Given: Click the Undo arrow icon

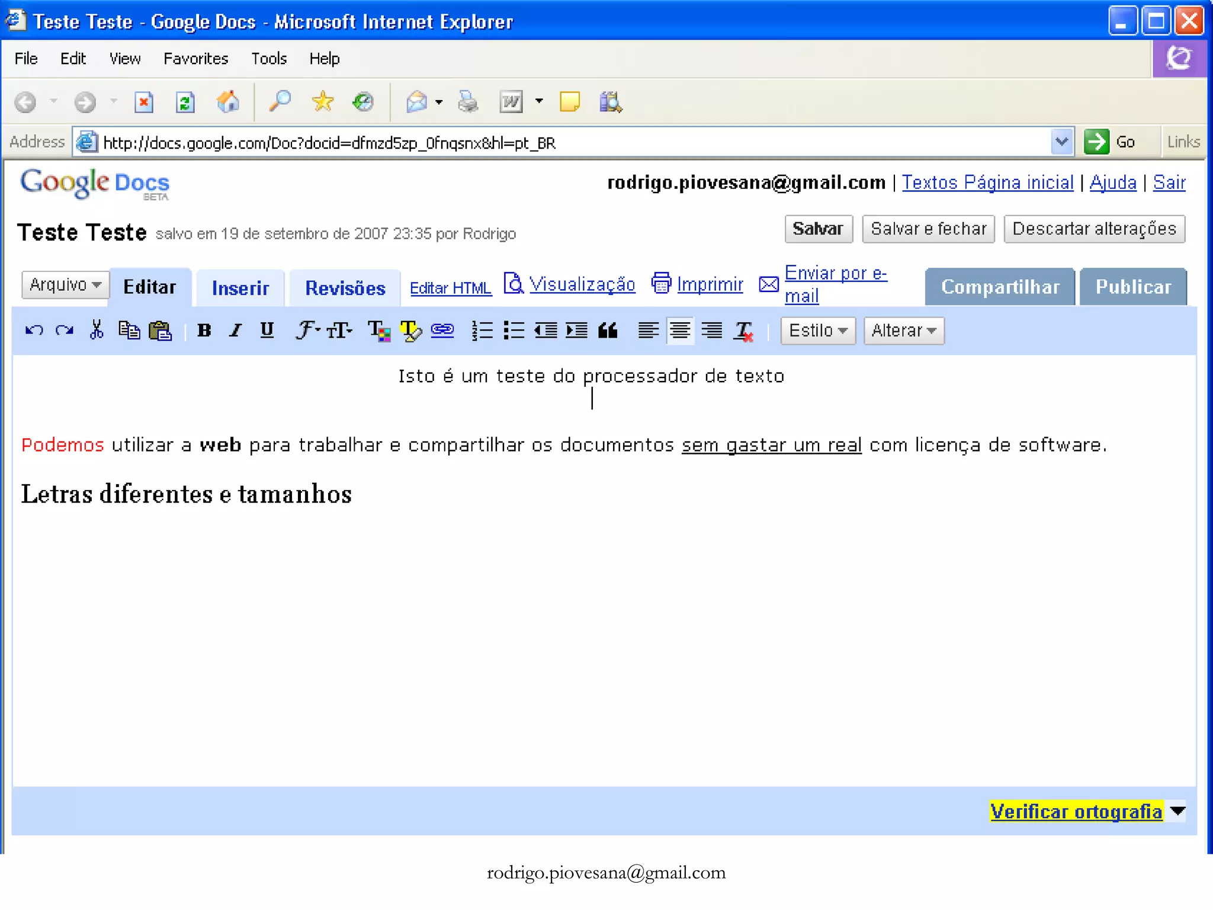Looking at the screenshot, I should (x=34, y=330).
